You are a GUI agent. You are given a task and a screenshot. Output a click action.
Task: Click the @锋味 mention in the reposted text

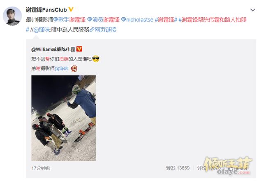[x=61, y=69]
